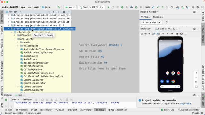Open Device Manager help question mark
The width and height of the screenshot is (205, 115).
(x=167, y=22)
